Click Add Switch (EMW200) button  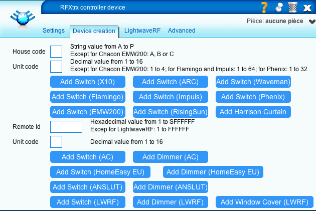pyautogui.click(x=88, y=112)
